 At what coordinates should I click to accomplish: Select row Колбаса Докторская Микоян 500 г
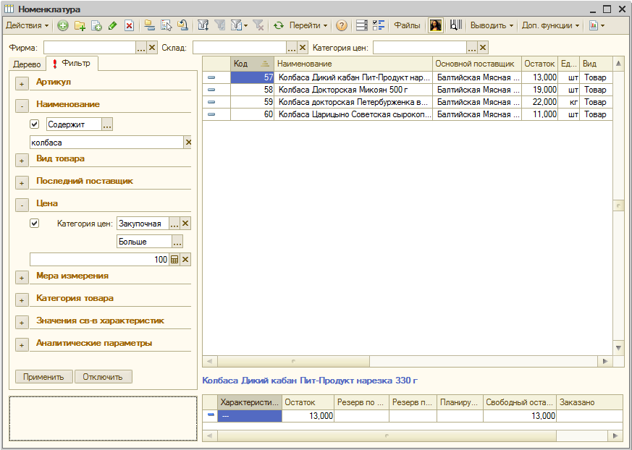point(407,90)
